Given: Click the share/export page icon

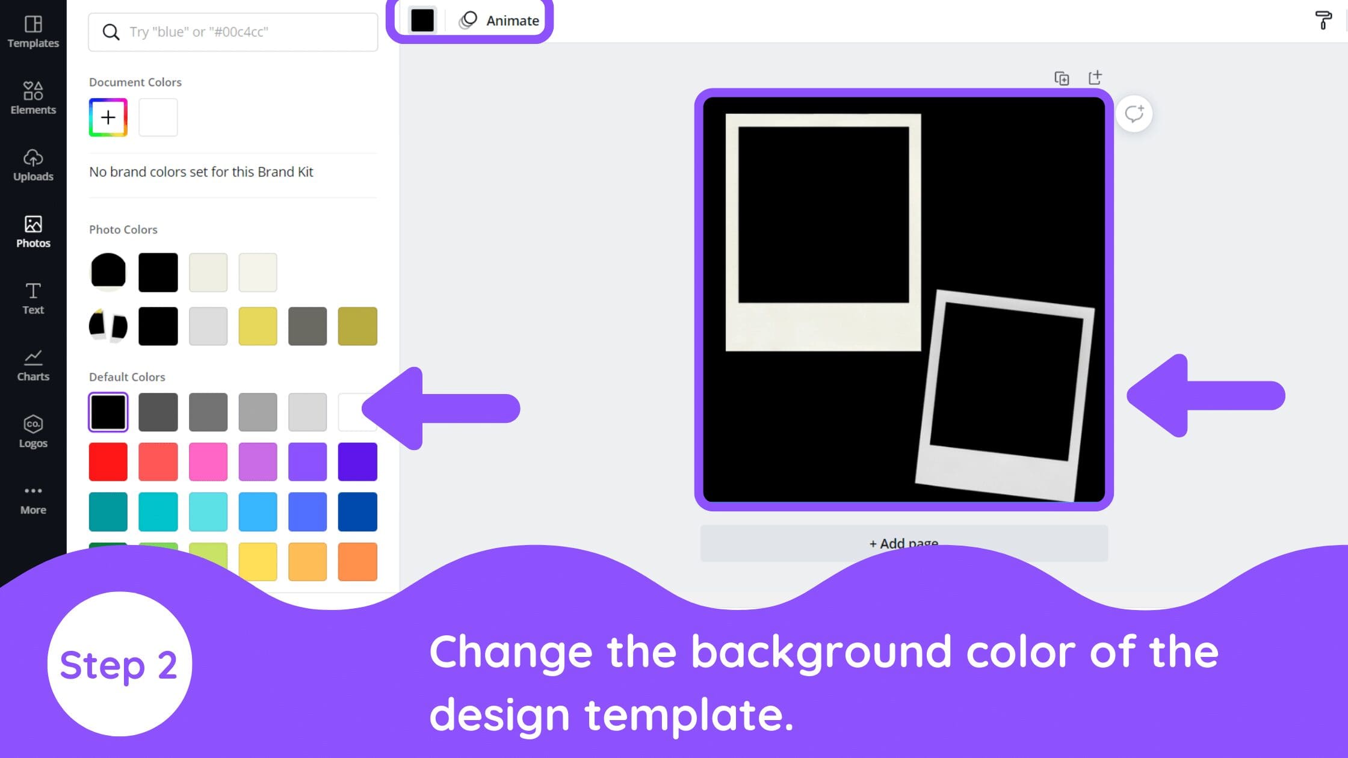Looking at the screenshot, I should 1095,77.
